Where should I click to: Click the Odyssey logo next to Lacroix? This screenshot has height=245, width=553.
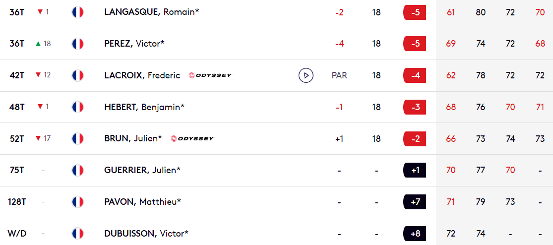coord(211,75)
